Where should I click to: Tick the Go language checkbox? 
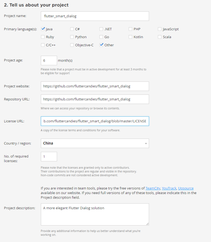101,37
